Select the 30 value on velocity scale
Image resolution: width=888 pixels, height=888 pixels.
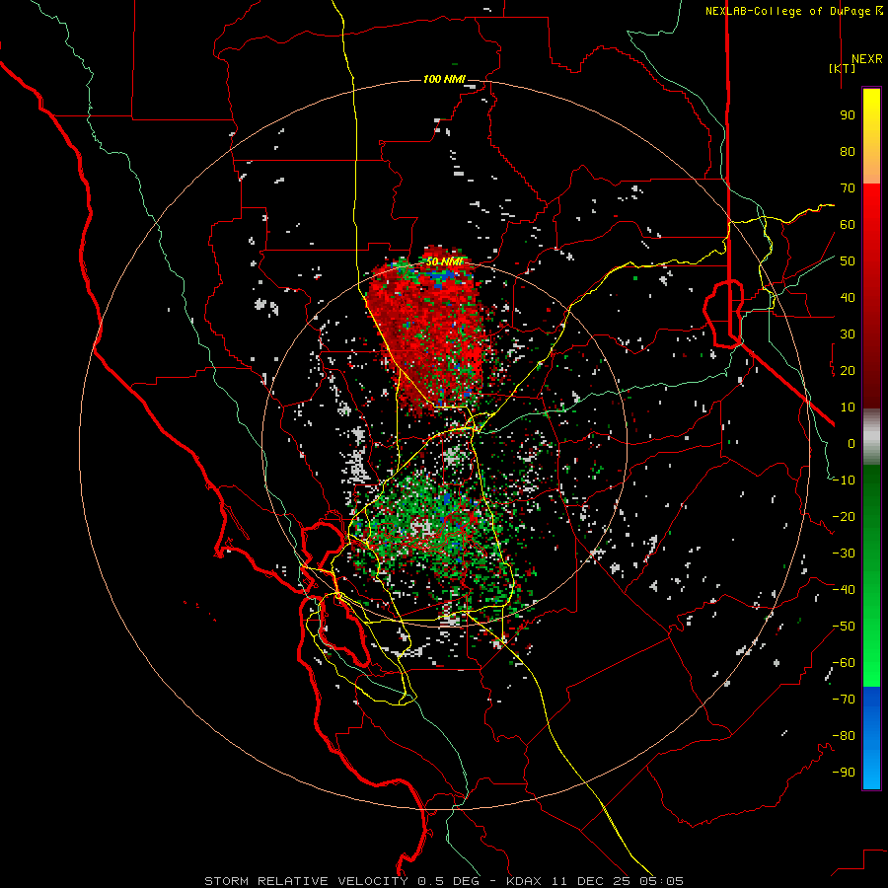coord(848,334)
